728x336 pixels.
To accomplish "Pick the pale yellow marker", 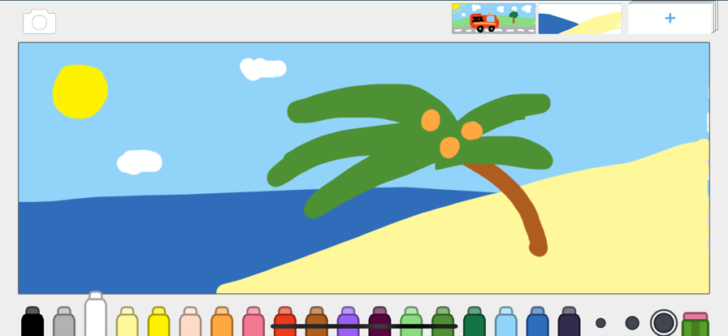I will [x=128, y=321].
